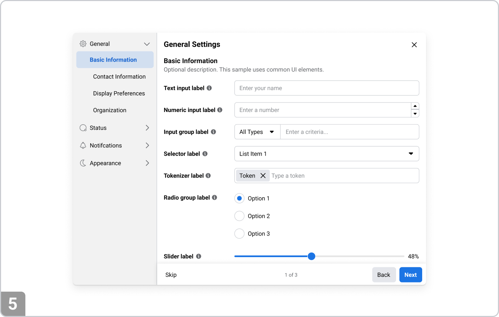Click info icon beside Tokenizer label
This screenshot has height=317, width=499.
click(x=208, y=175)
